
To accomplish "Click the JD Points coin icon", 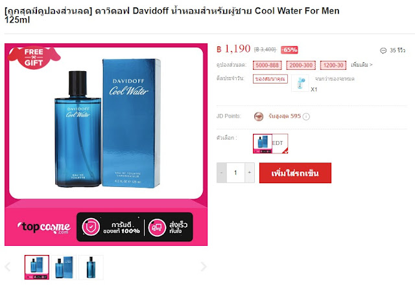I will 259,116.
